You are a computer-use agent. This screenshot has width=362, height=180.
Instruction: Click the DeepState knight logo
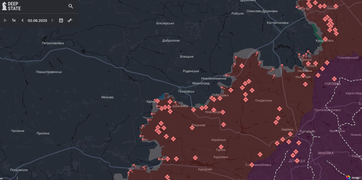(x=4, y=6)
